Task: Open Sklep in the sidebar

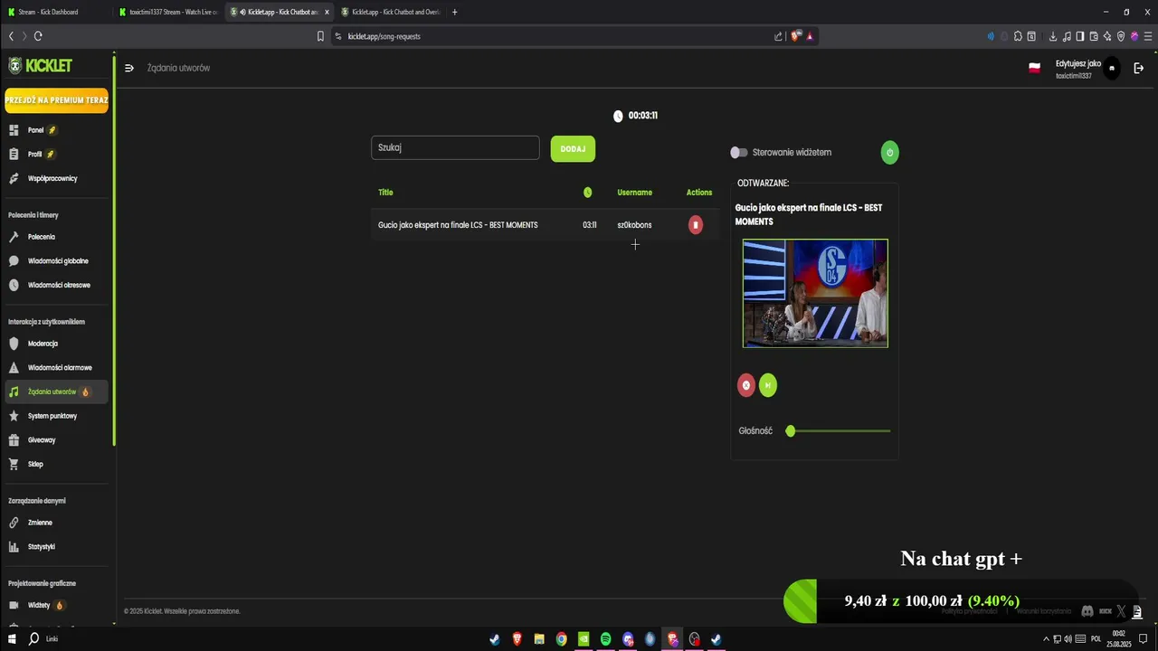Action: click(x=54, y=464)
